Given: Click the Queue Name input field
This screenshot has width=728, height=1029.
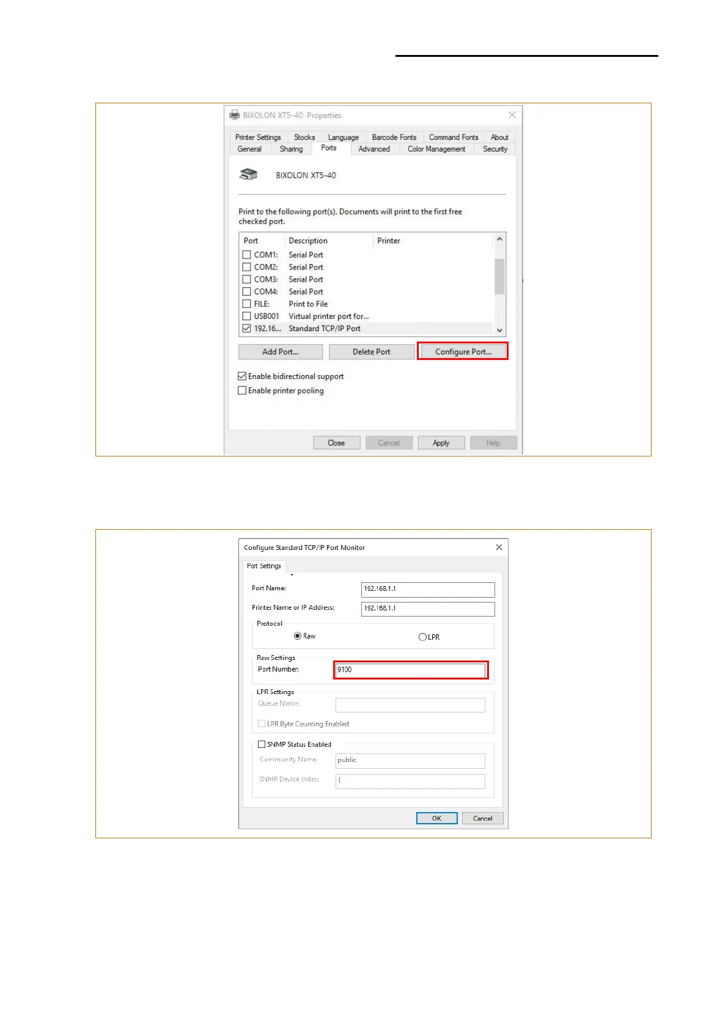Looking at the screenshot, I should (x=410, y=705).
